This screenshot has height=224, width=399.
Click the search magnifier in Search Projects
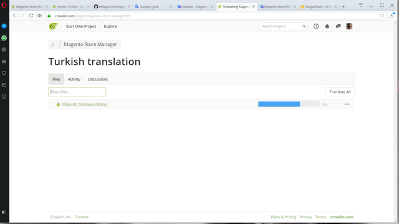[304, 26]
